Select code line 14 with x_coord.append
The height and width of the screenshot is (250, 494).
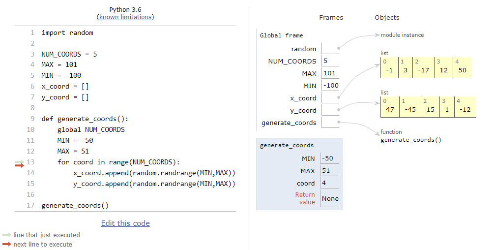[154, 173]
